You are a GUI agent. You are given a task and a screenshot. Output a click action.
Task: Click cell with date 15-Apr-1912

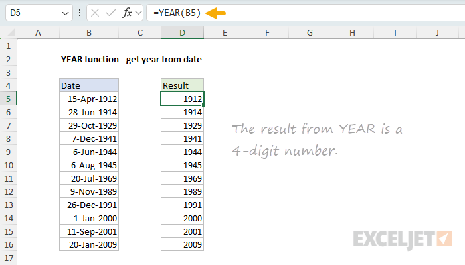point(89,99)
